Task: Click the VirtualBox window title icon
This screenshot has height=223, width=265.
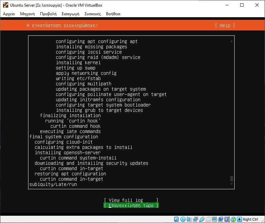Action: tap(5, 5)
